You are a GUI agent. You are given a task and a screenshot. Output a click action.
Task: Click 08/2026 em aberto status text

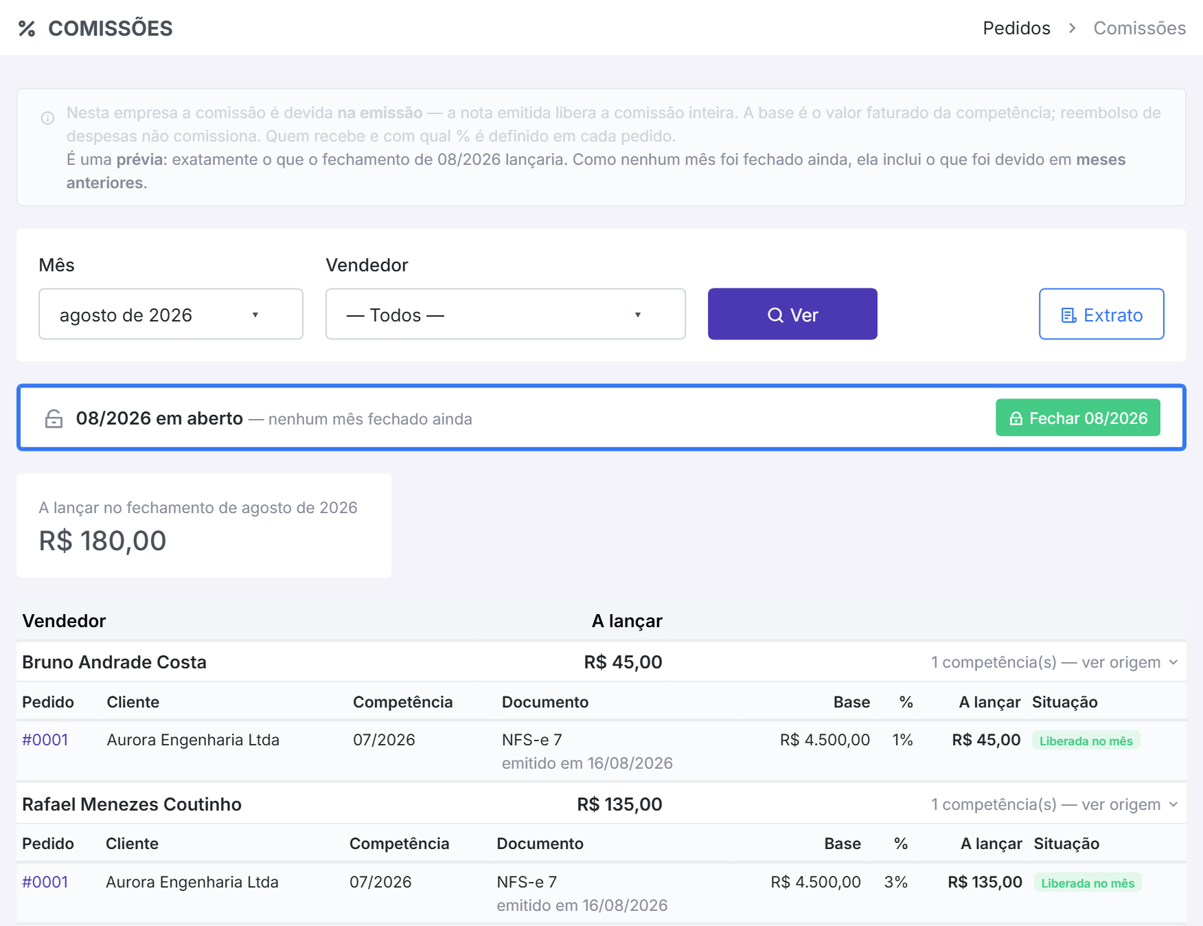click(x=159, y=418)
